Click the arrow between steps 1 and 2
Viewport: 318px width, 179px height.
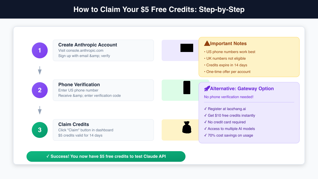[40, 70]
